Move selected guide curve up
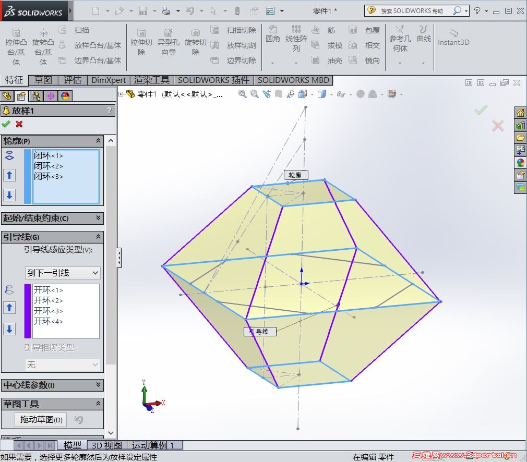527x462 pixels. click(x=9, y=308)
